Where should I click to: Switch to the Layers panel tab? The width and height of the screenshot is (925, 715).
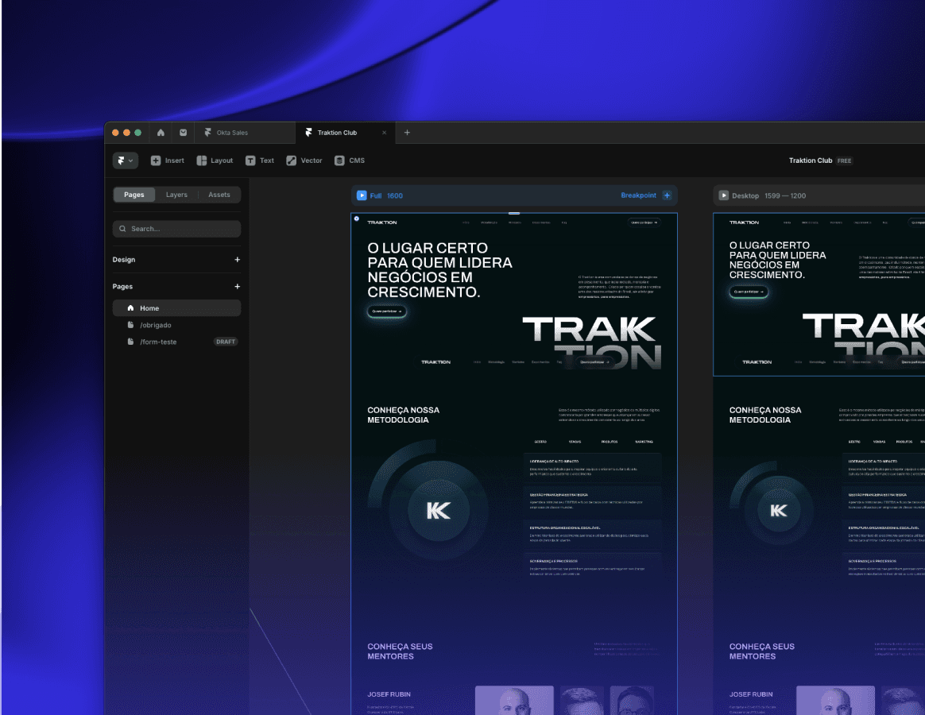click(x=176, y=195)
